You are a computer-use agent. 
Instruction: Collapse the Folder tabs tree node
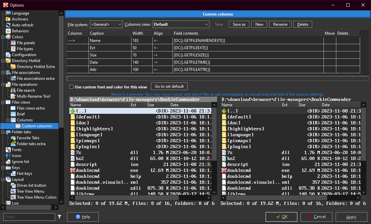coord(3,132)
